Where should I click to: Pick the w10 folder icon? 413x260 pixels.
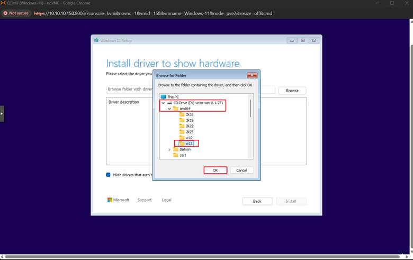tap(182, 138)
